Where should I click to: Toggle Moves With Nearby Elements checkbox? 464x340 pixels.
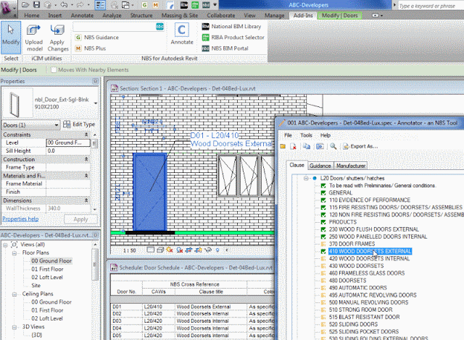54,70
